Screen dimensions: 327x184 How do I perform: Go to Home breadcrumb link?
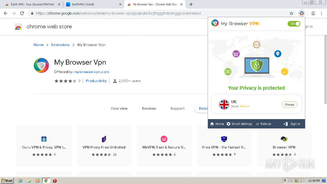coord(39,45)
